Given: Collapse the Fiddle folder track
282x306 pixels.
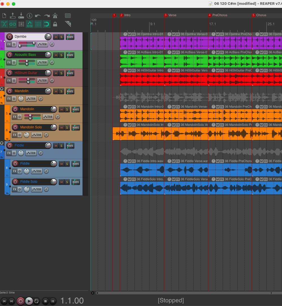Looking at the screenshot, I should point(2,143).
